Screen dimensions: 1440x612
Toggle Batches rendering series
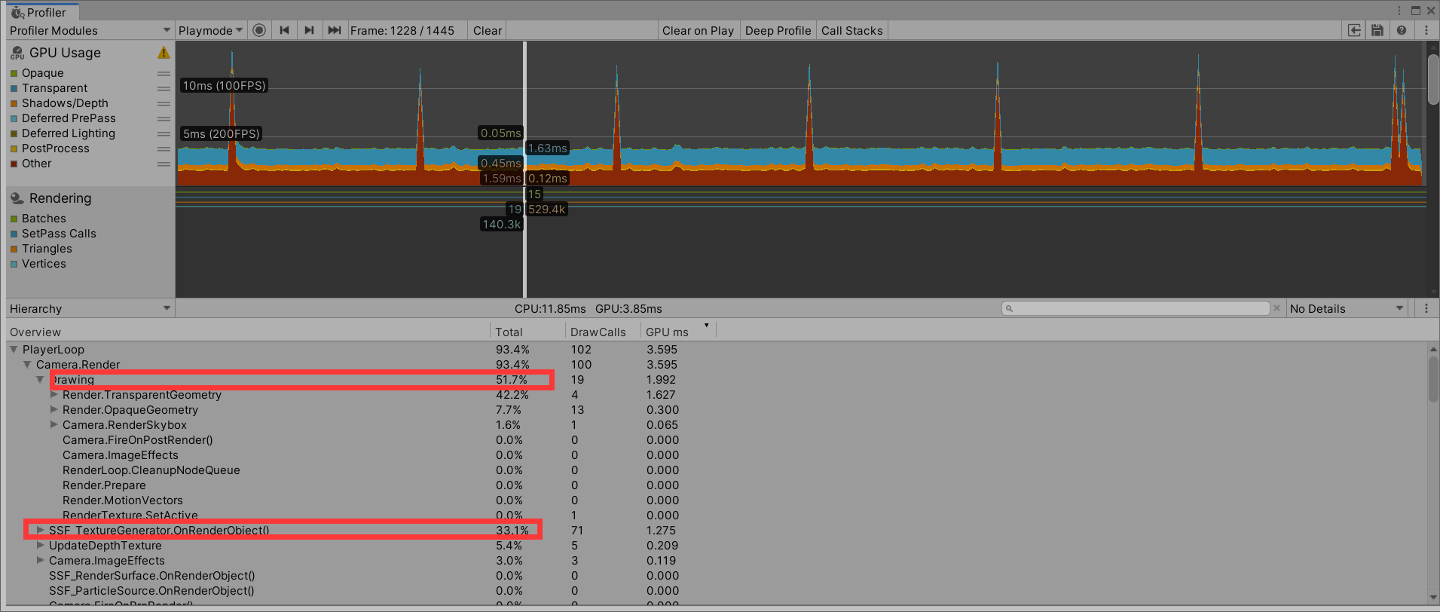[x=14, y=219]
